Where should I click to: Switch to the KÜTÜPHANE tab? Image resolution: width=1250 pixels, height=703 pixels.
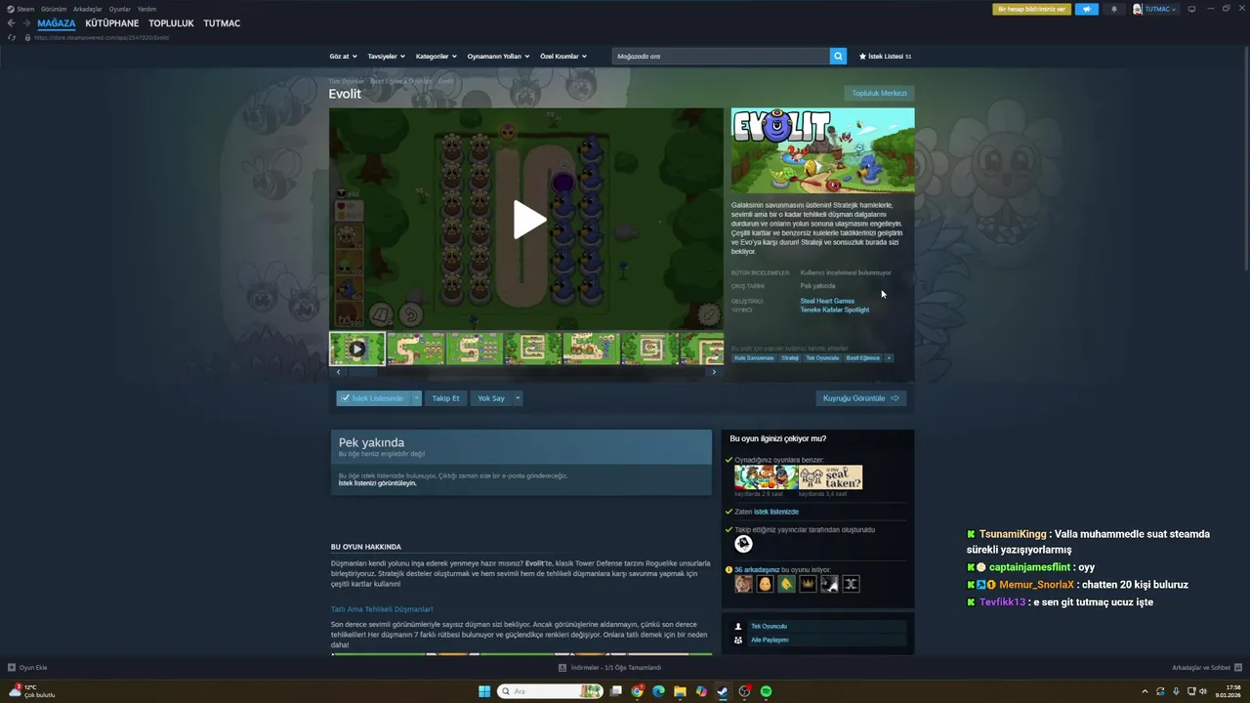pos(111,23)
